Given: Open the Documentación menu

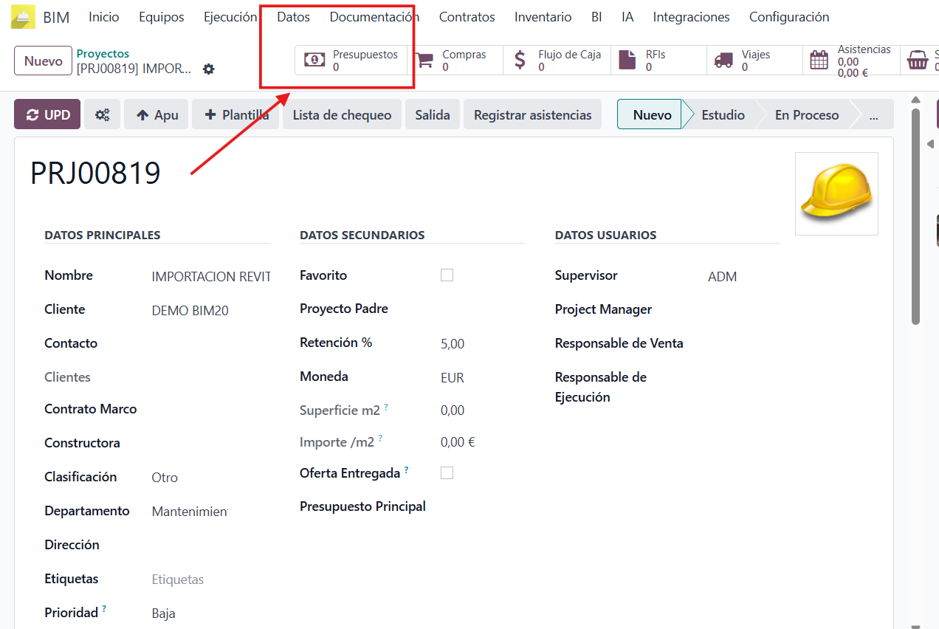Looking at the screenshot, I should click(374, 17).
